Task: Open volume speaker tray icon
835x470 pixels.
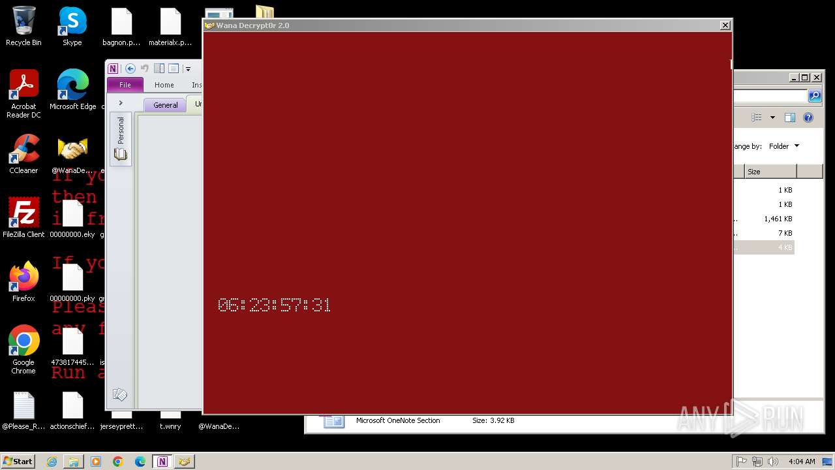Action: [773, 462]
